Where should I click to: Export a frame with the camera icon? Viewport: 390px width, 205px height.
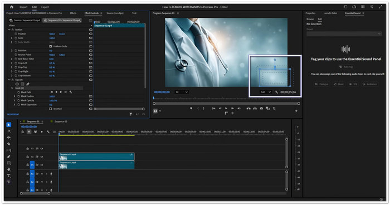click(x=261, y=109)
